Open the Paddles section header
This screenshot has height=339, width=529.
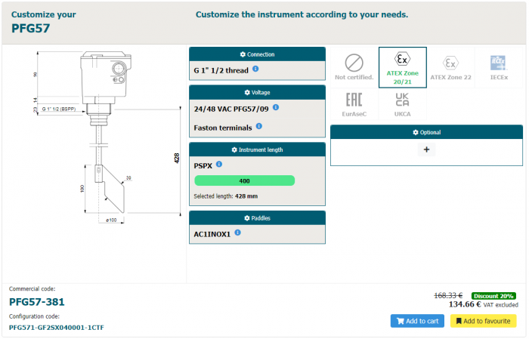pyautogui.click(x=257, y=217)
